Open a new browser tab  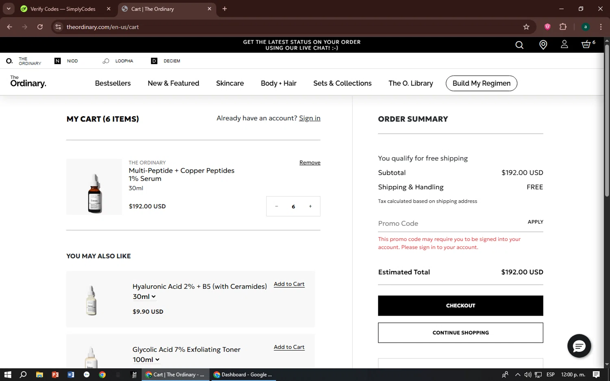[x=224, y=9]
